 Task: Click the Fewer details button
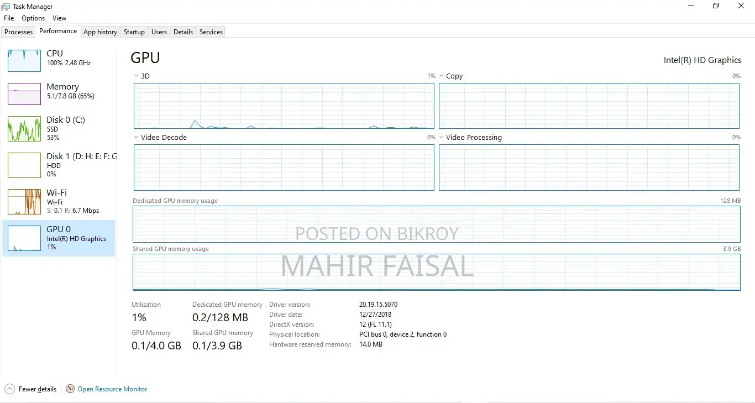(x=31, y=389)
